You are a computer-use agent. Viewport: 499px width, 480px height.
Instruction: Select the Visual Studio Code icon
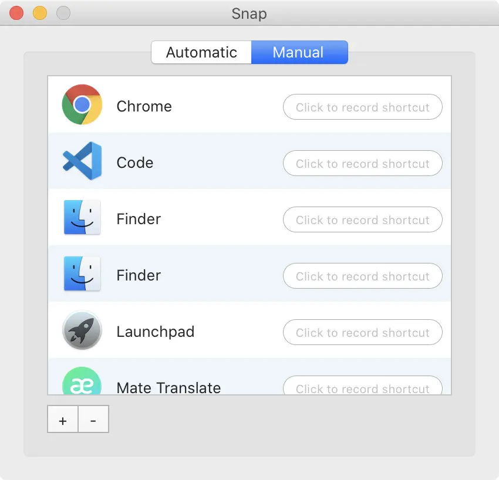coord(82,161)
